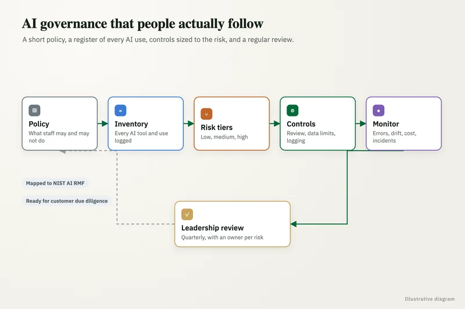This screenshot has height=309, width=465.
Task: Click the 'Low, medium, high' description
Action: tap(224, 137)
